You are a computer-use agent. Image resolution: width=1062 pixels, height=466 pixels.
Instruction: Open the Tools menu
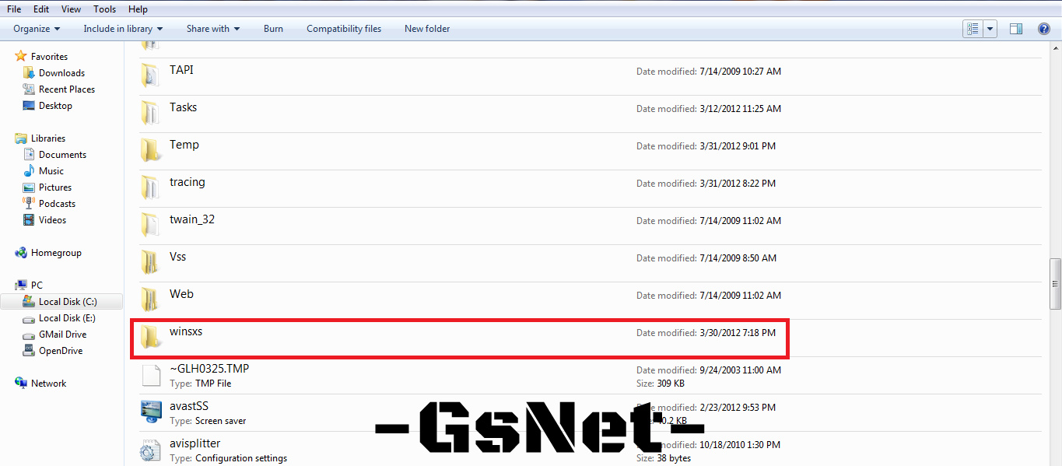[x=104, y=9]
